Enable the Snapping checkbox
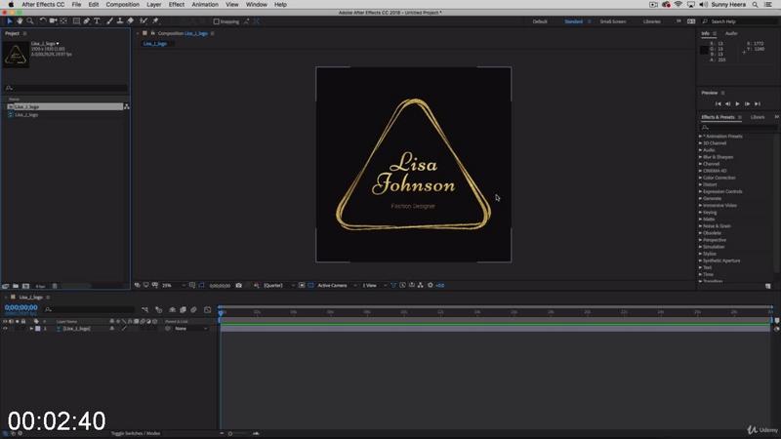The height and width of the screenshot is (439, 781). [x=216, y=21]
